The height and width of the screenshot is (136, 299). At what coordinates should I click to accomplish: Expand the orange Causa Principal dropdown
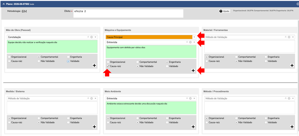coord(194,37)
